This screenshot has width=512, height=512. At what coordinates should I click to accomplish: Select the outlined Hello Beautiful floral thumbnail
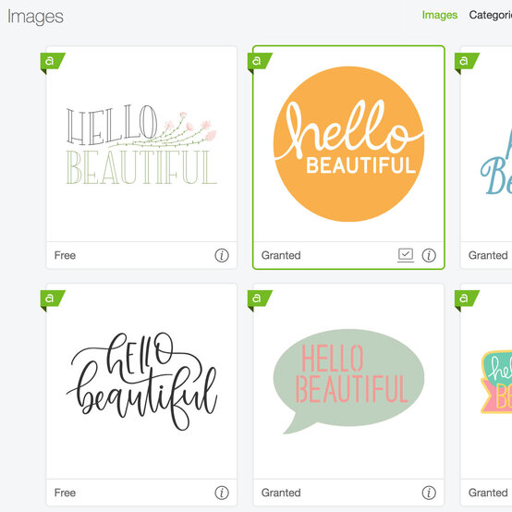(x=141, y=144)
